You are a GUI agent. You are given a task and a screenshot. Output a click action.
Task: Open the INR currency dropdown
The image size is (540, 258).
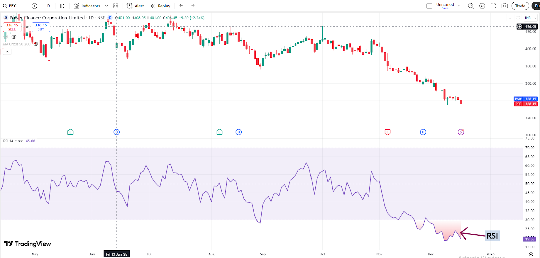click(x=531, y=18)
